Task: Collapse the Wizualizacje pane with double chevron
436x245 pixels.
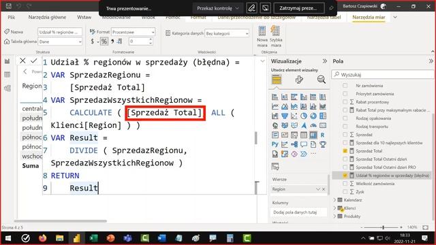Action: click(324, 61)
